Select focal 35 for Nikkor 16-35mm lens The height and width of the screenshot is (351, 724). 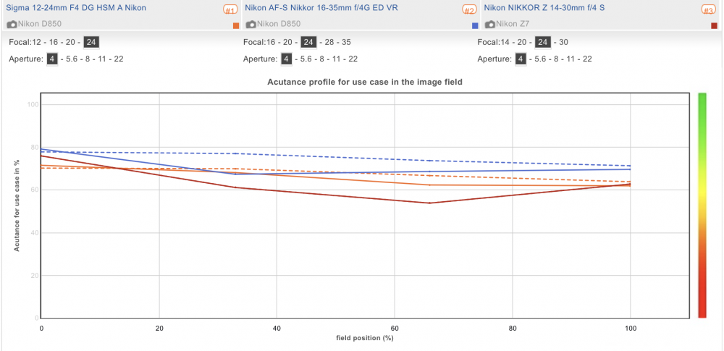[346, 43]
